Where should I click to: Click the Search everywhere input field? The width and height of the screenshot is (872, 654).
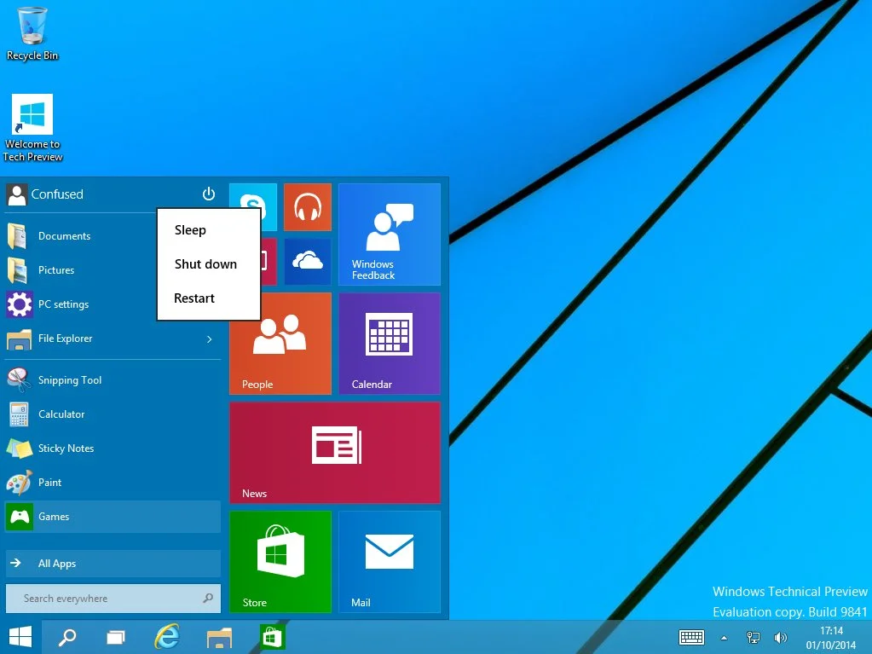[x=113, y=599]
